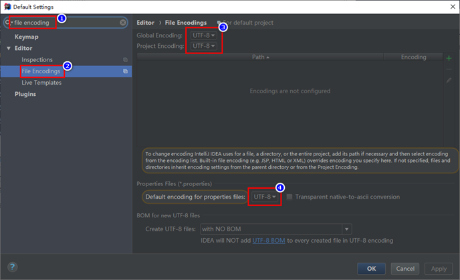Open the Create UTF-8 files combo box

pyautogui.click(x=275, y=229)
